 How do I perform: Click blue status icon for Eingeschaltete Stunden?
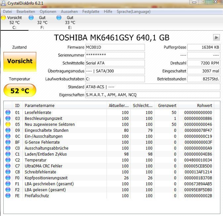[8, 130]
